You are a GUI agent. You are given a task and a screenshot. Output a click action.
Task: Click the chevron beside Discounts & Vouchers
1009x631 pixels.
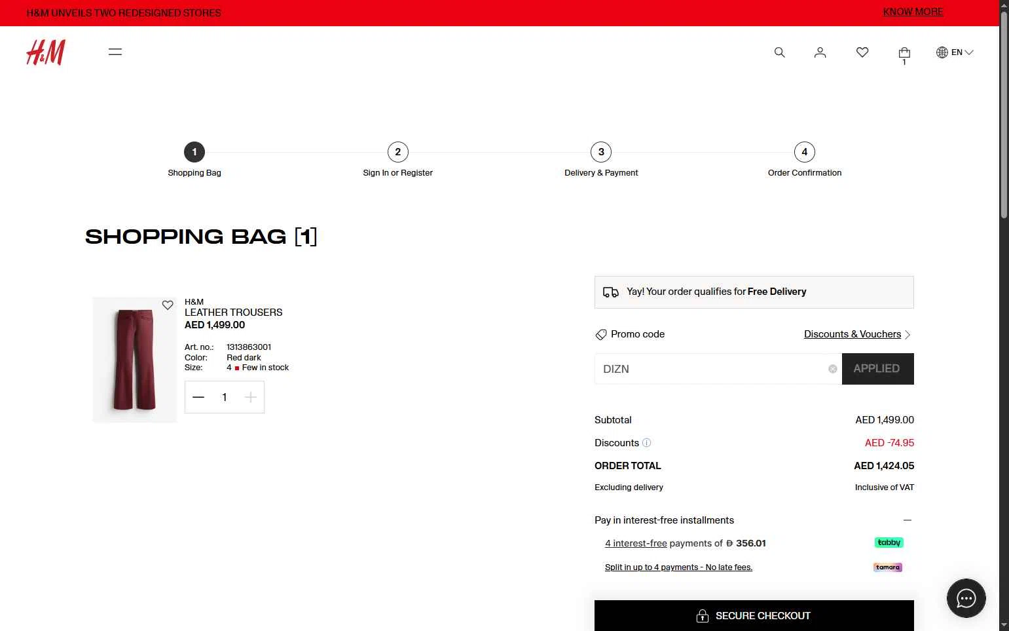[x=908, y=335]
